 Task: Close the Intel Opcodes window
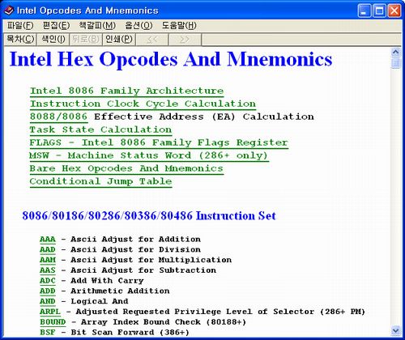click(x=394, y=11)
